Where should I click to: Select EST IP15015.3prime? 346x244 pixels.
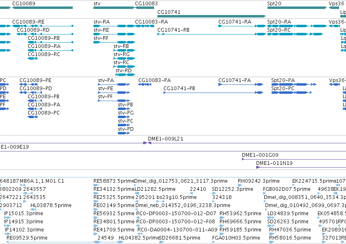coord(24,214)
